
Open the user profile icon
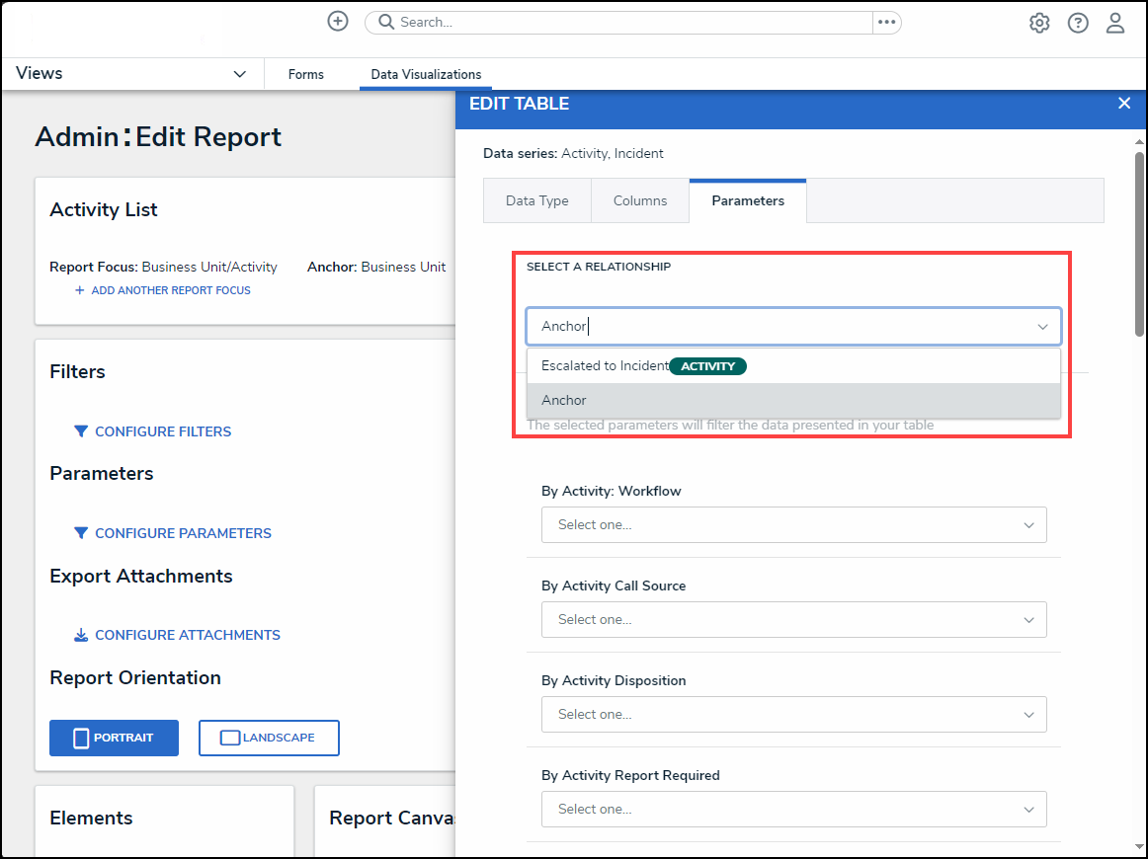1115,23
